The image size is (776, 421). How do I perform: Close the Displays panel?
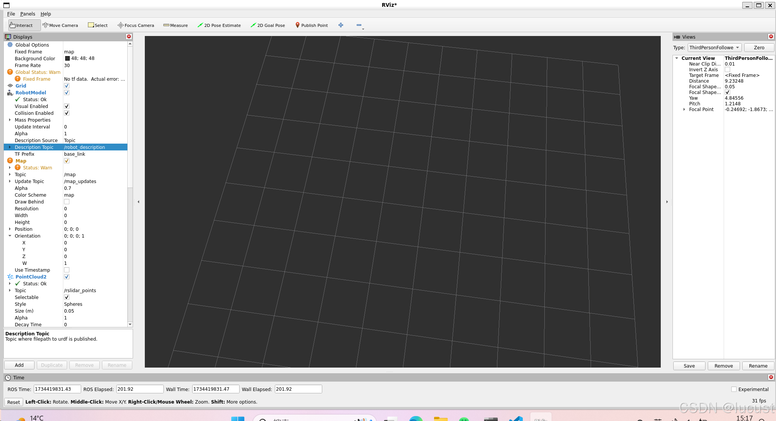pos(129,37)
